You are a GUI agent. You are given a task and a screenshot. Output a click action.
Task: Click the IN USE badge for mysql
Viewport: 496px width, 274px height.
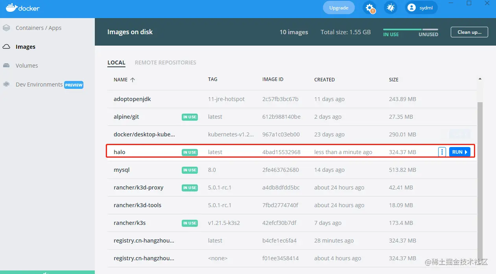point(190,170)
